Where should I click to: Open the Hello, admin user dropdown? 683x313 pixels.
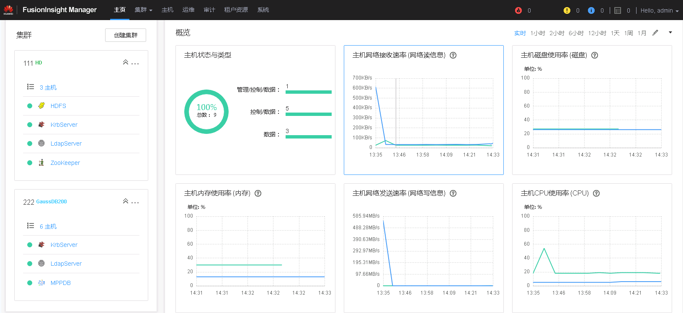pos(659,10)
